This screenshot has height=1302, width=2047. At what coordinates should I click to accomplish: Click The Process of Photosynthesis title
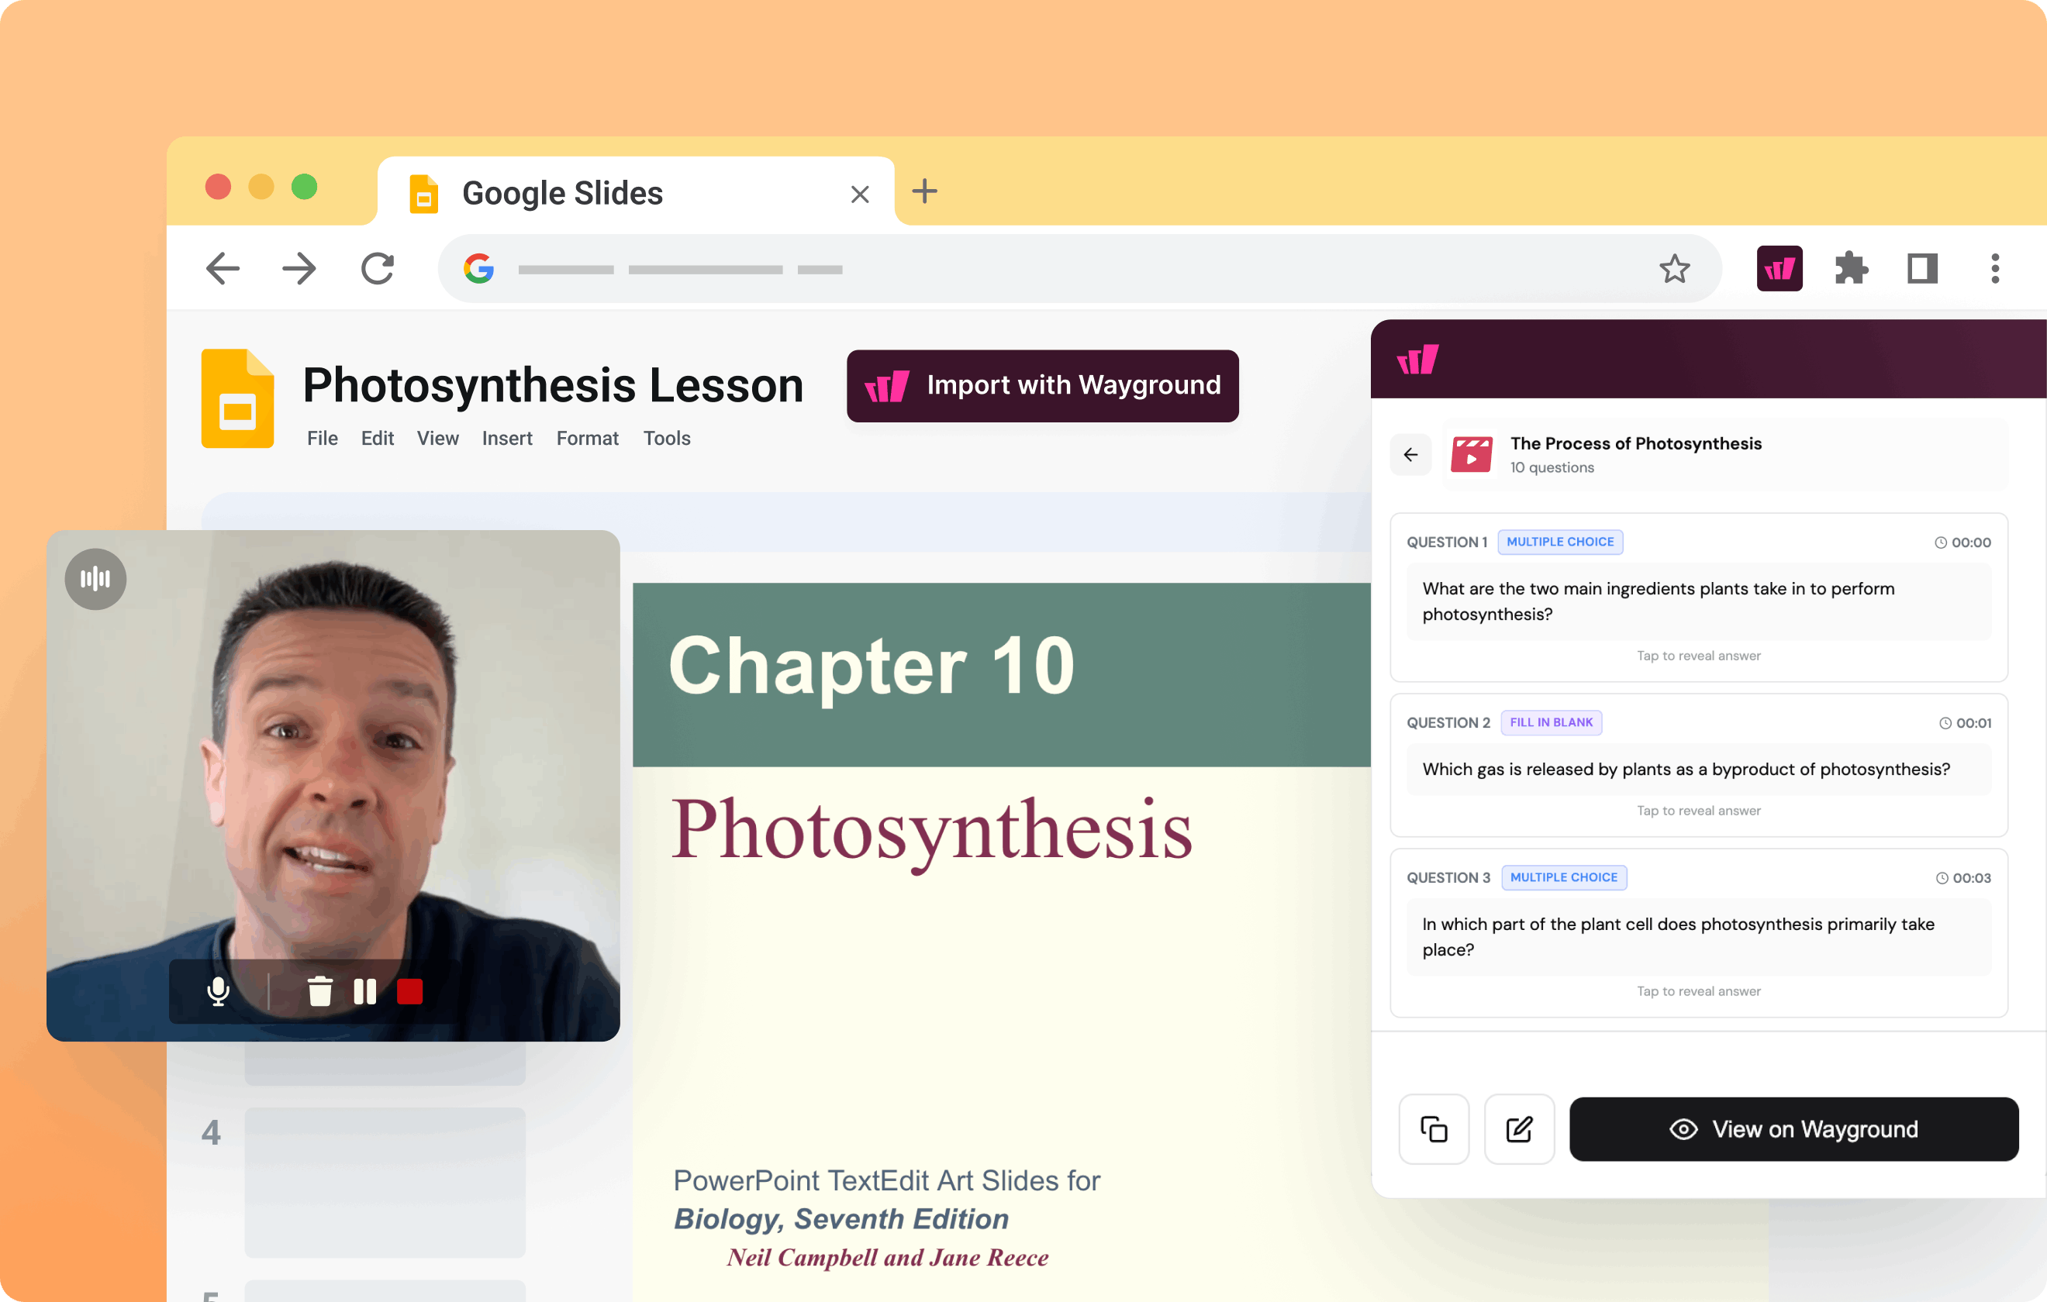click(1635, 443)
